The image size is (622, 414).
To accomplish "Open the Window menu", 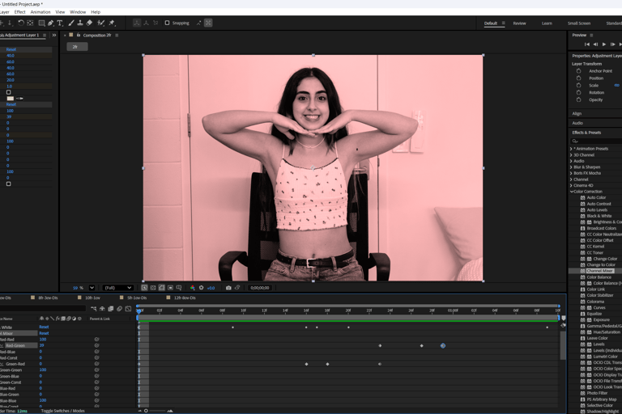I will pyautogui.click(x=78, y=12).
